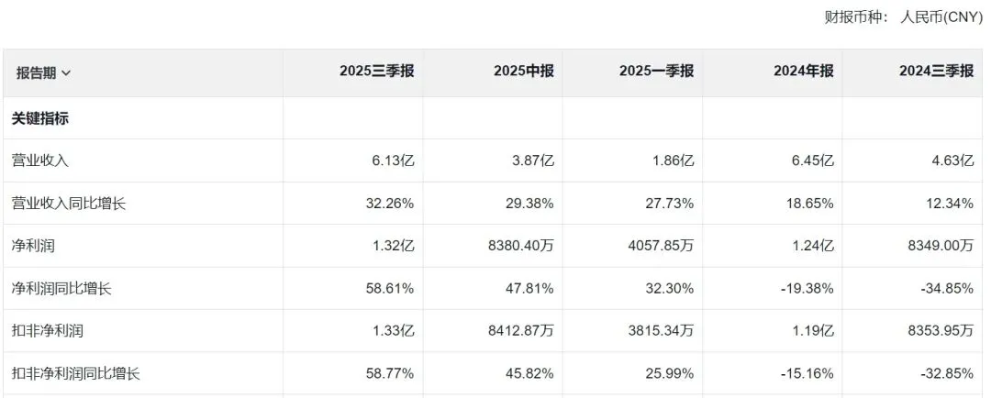Viewport: 991px width, 398px height.
Task: Click the 关键指标 section row
Action: [x=495, y=118]
